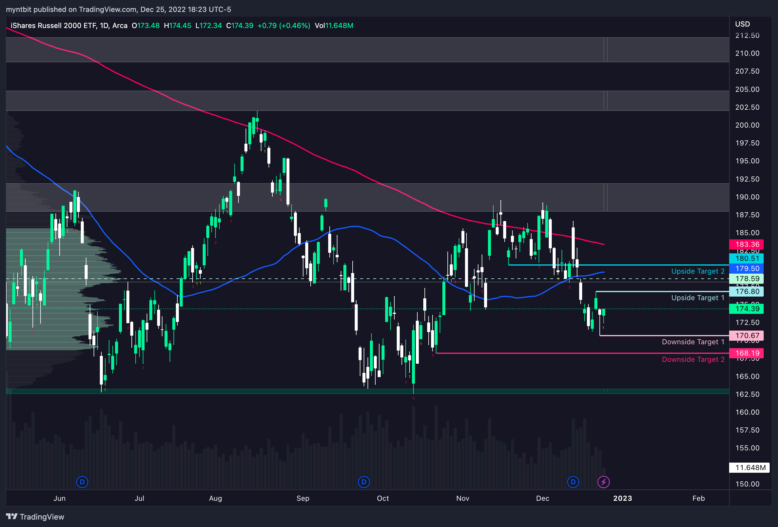
Task: Click the green 174.39 last price tag
Action: click(x=746, y=309)
